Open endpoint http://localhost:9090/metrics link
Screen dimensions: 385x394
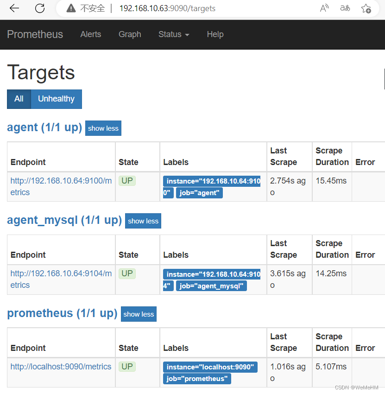point(61,367)
